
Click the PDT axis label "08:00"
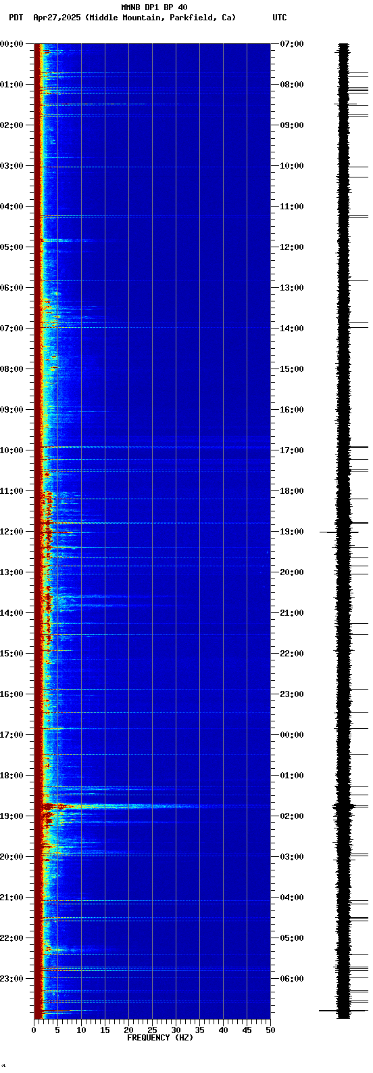(x=11, y=369)
